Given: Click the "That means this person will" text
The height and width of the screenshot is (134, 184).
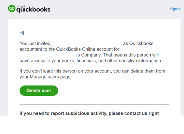Looking at the screenshot, I should 131,55.
